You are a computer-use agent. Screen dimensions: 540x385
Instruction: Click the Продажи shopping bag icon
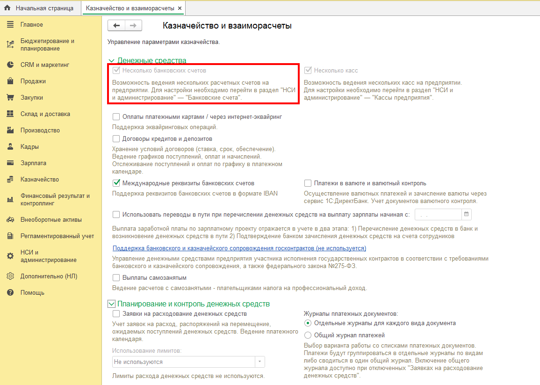coord(10,81)
